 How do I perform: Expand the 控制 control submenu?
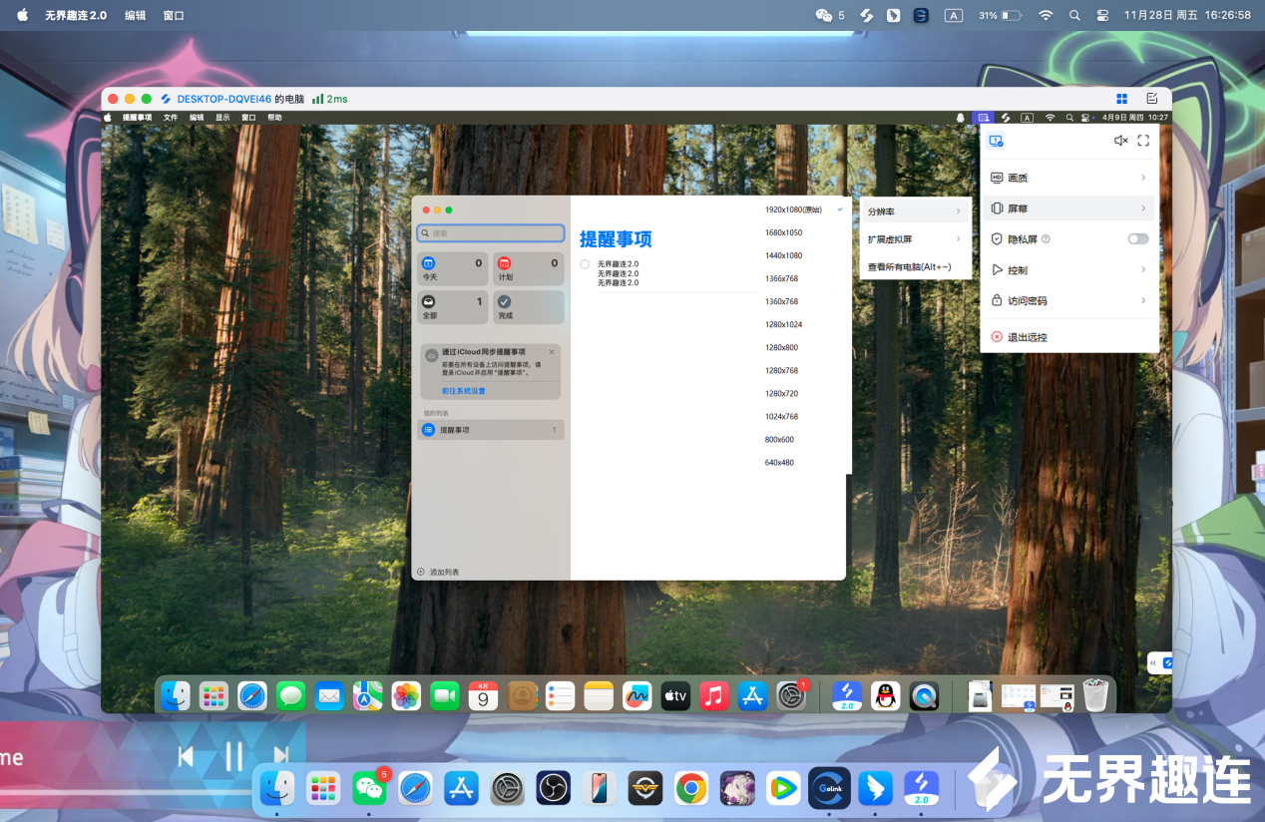(1067, 270)
